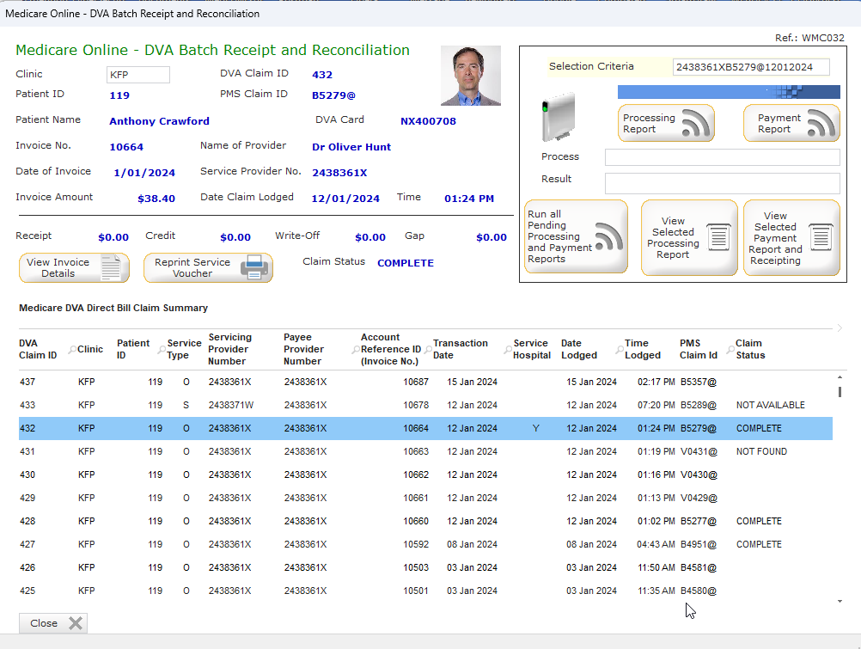This screenshot has width=861, height=649.
Task: Select claim row 433
Action: pyautogui.click(x=425, y=405)
